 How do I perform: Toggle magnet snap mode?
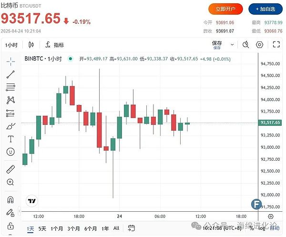click(x=10, y=199)
